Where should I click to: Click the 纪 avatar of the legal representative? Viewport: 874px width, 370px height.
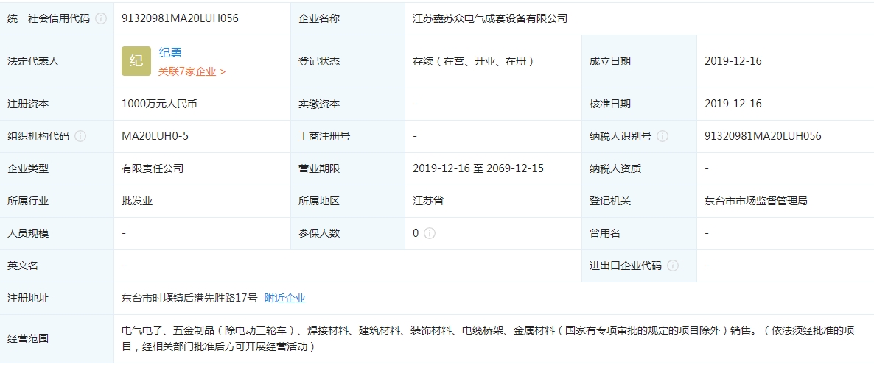[136, 61]
